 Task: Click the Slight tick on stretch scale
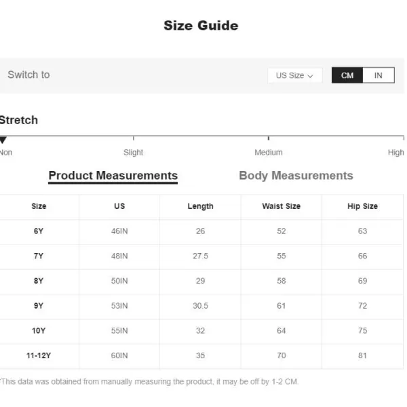click(134, 138)
